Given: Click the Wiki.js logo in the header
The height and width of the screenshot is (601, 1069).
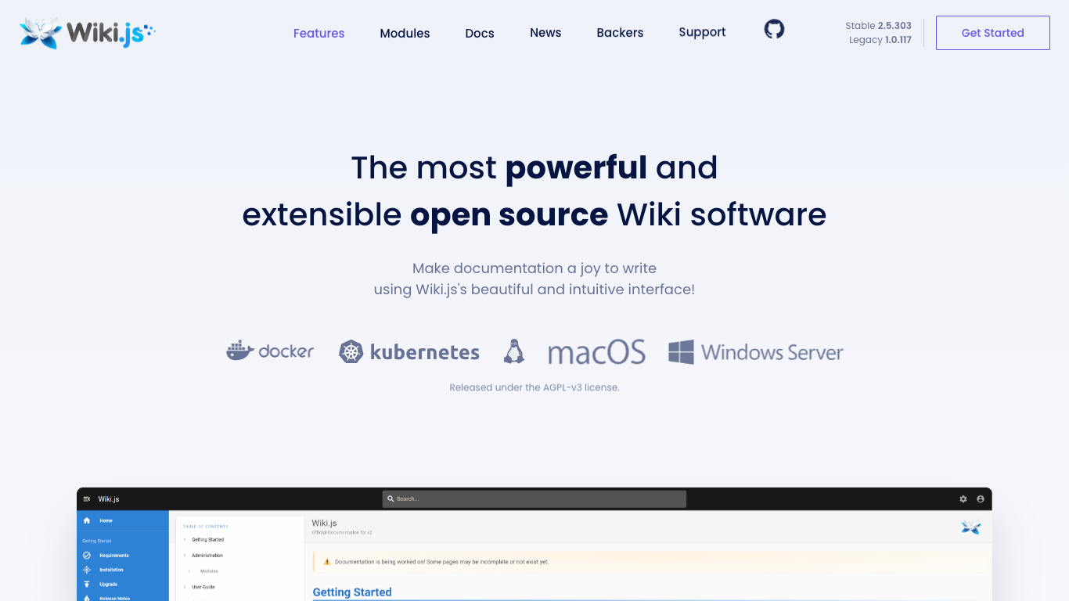Looking at the screenshot, I should pos(88,33).
